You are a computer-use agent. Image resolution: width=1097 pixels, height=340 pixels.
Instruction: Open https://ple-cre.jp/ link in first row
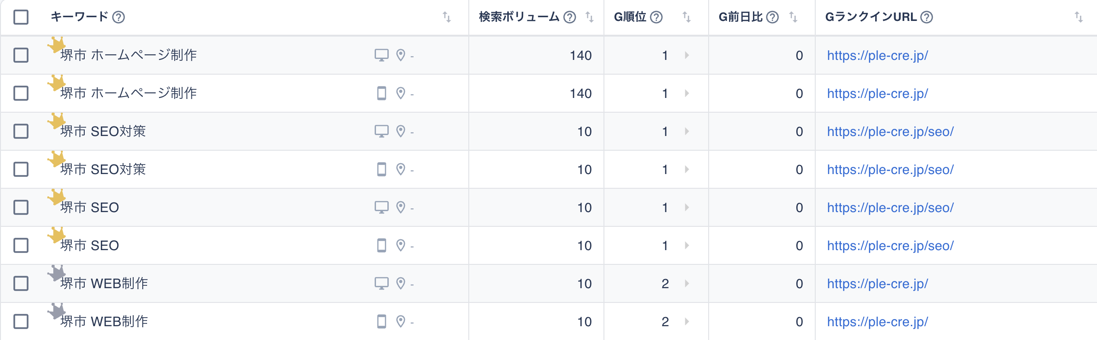[878, 55]
